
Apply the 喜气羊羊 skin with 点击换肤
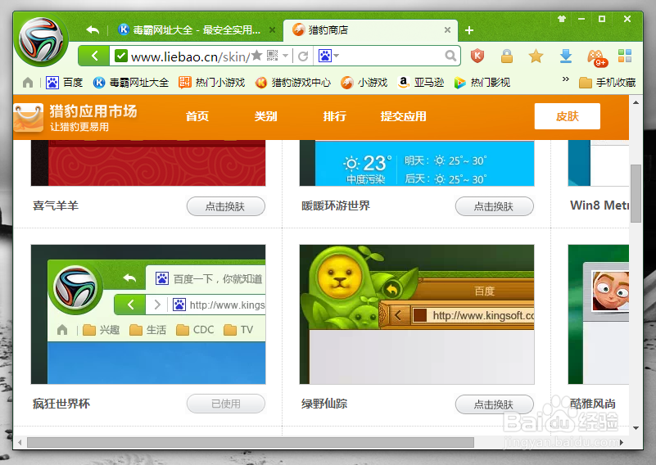click(x=226, y=206)
